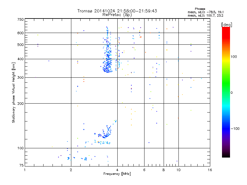Click the y-axis tick label "75"
This screenshot has height=185, width=247.
22,165
